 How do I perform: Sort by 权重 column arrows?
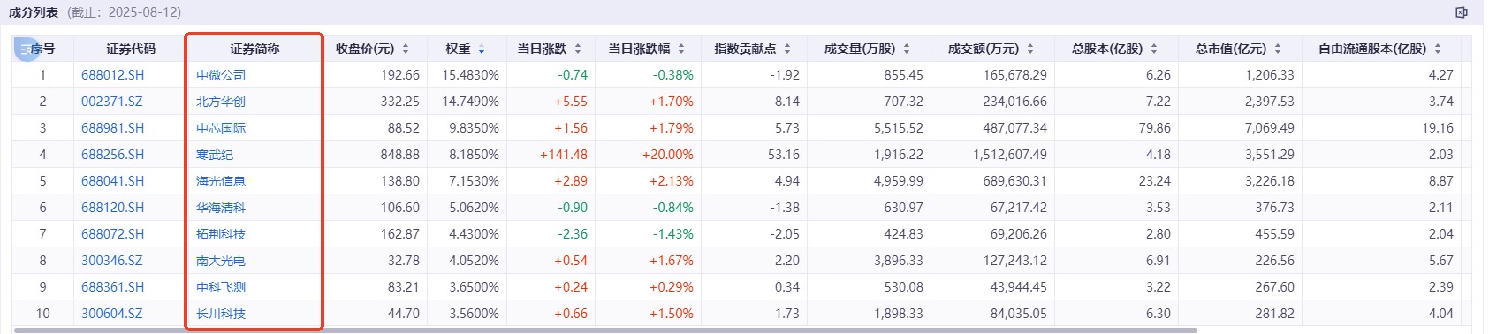482,49
